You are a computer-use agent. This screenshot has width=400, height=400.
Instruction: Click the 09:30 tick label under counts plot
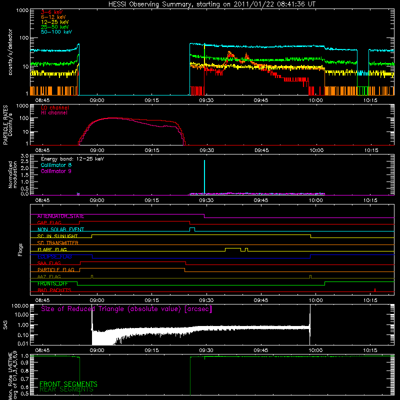click(206, 100)
